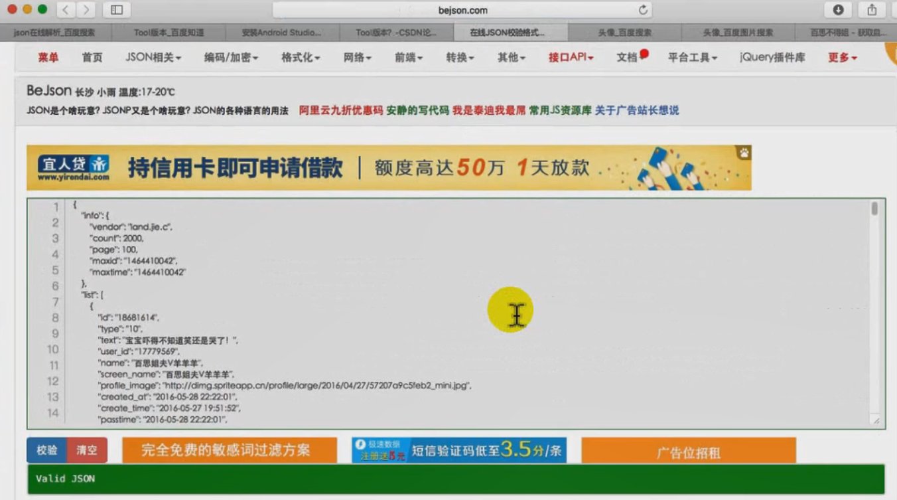This screenshot has width=897, height=500.
Task: Expand the red 接口API dropdown
Action: point(571,58)
